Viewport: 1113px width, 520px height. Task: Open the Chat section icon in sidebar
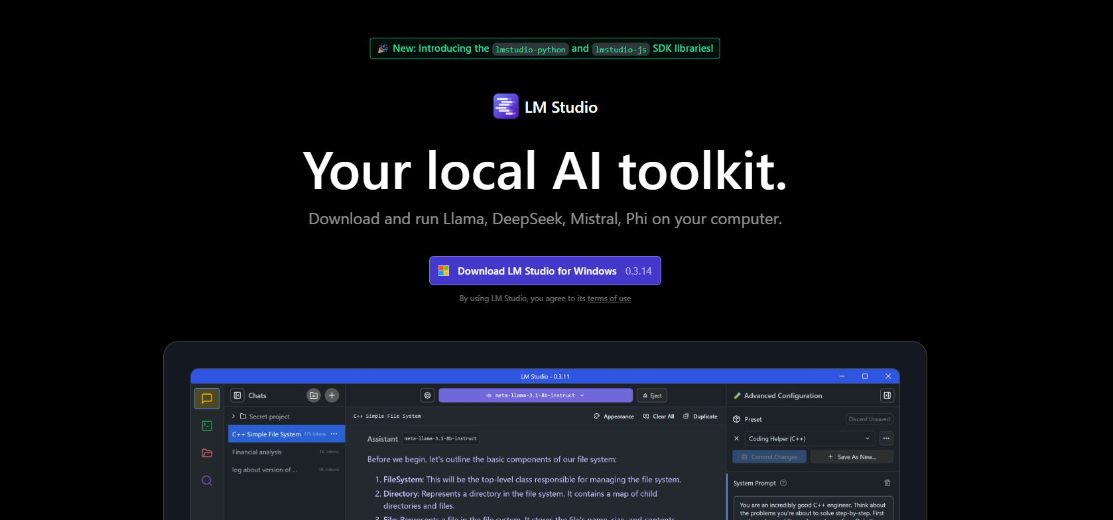click(207, 399)
